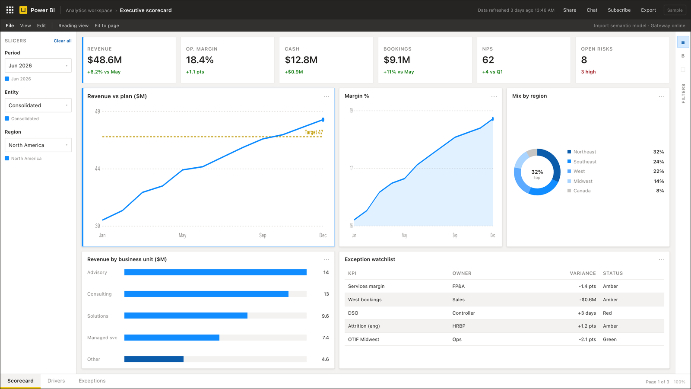Image resolution: width=691 pixels, height=389 pixels.
Task: Open the Chat button
Action: 592,10
